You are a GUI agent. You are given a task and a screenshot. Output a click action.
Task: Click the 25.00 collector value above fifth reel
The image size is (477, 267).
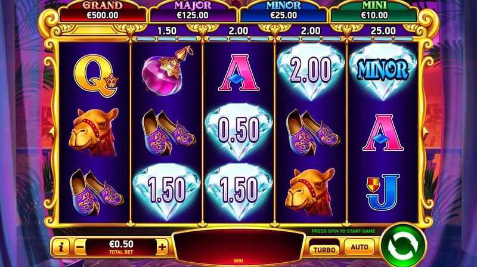tap(383, 31)
